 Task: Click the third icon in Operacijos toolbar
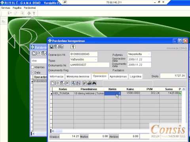coord(63,83)
